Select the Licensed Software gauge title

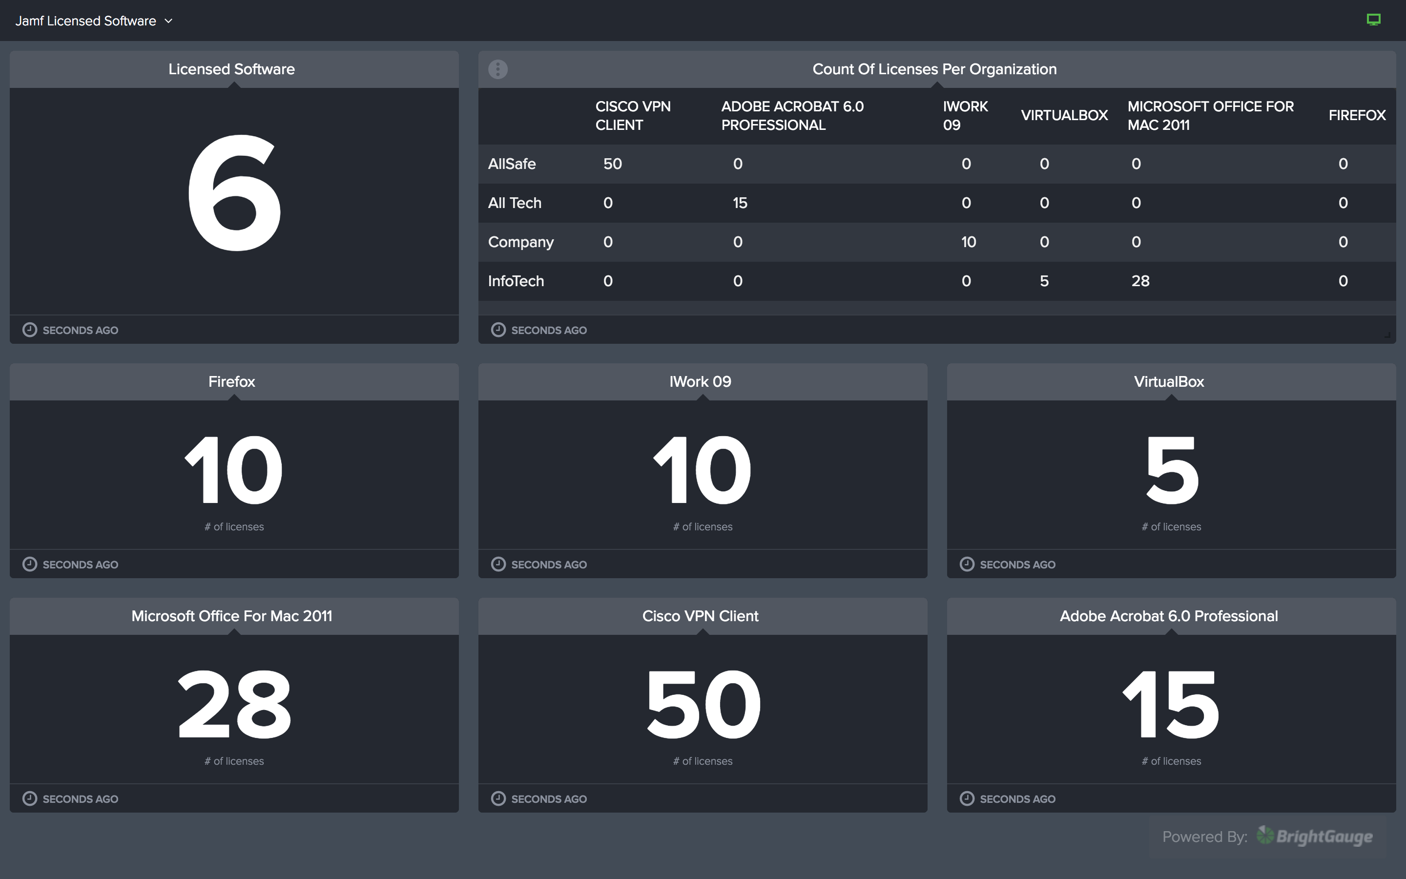[x=231, y=69]
